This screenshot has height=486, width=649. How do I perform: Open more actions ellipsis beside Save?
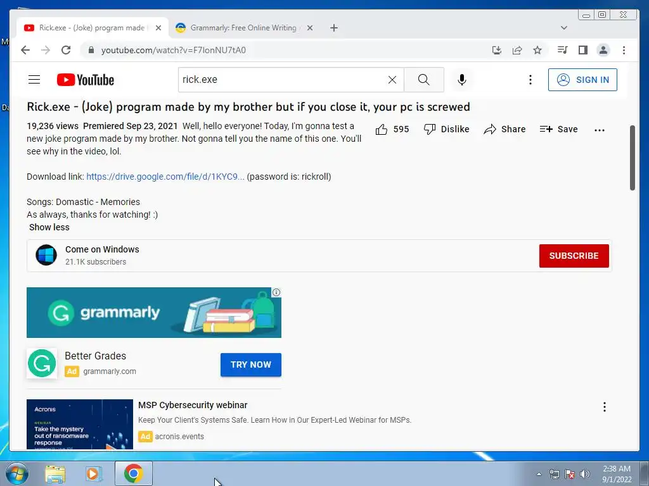click(x=600, y=130)
